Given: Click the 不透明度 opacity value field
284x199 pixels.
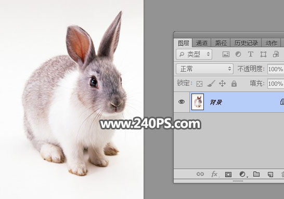Looking at the screenshot, I should [x=276, y=69].
